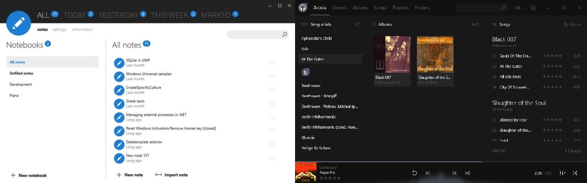Jump to letter index via the 'b' badge
Image resolution: width=587 pixels, height=183 pixels.
click(x=305, y=72)
